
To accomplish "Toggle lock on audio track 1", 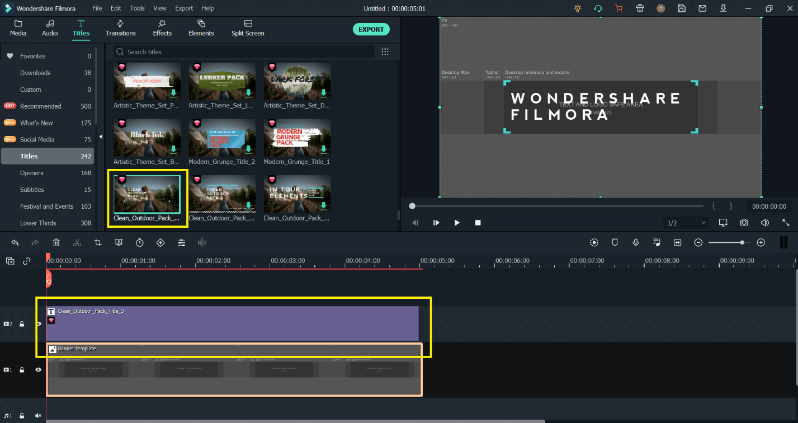I will 22,416.
